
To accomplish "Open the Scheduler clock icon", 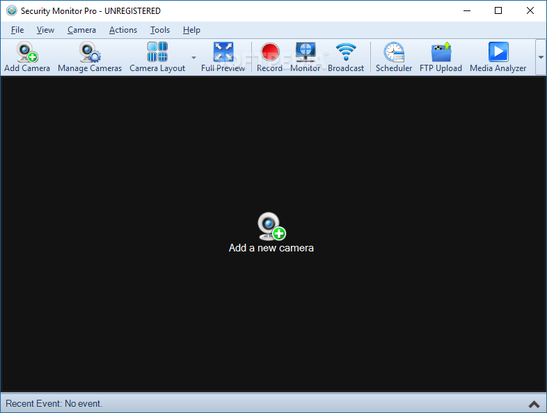I will click(x=394, y=52).
